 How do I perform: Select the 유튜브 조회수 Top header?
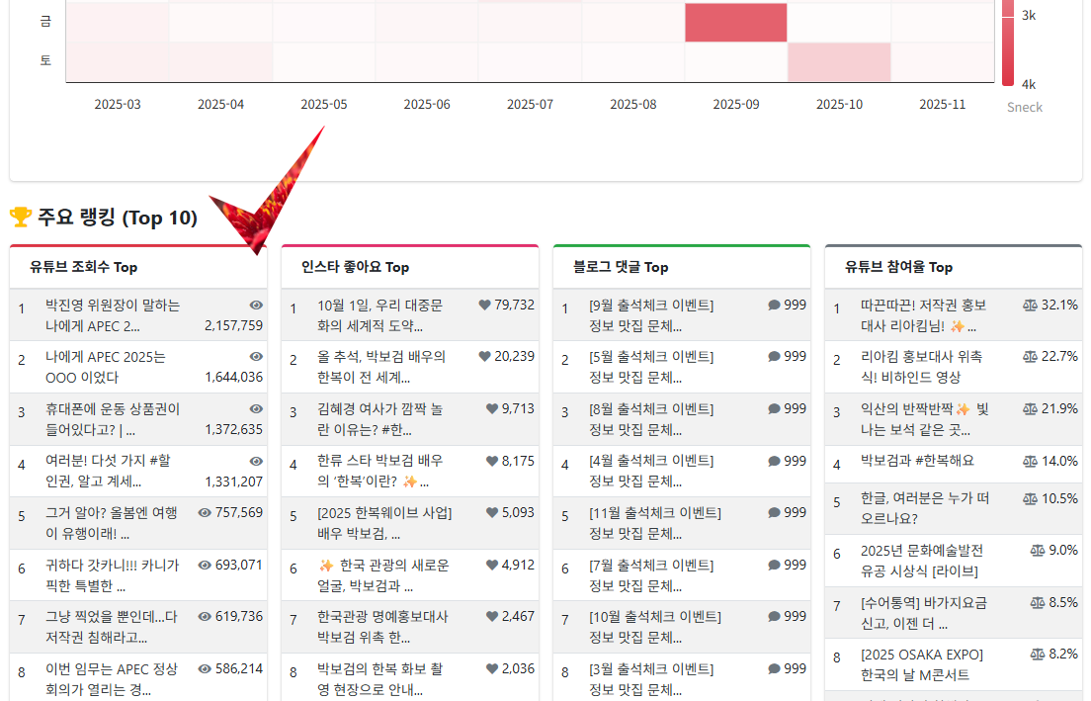tap(83, 267)
